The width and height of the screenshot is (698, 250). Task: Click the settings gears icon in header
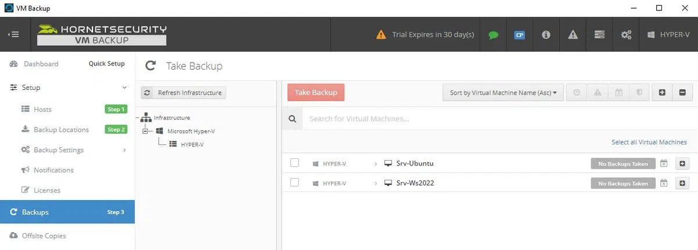click(x=626, y=35)
